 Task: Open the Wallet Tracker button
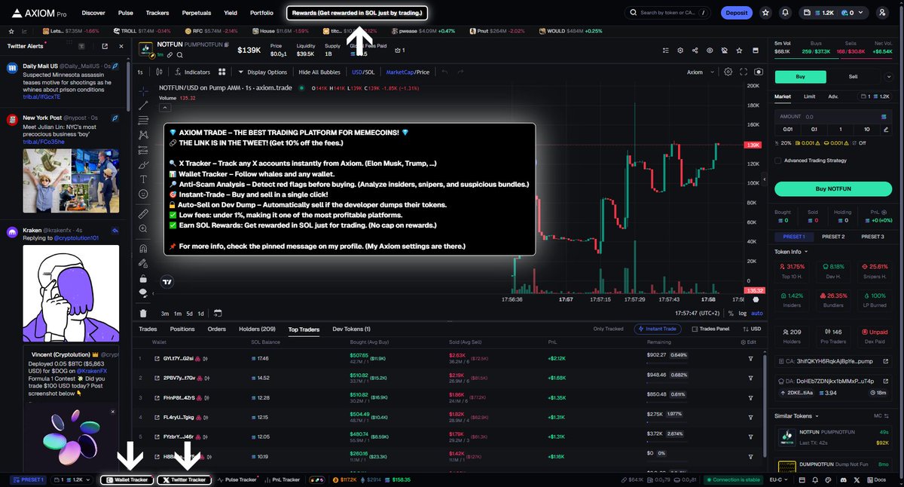coord(127,479)
